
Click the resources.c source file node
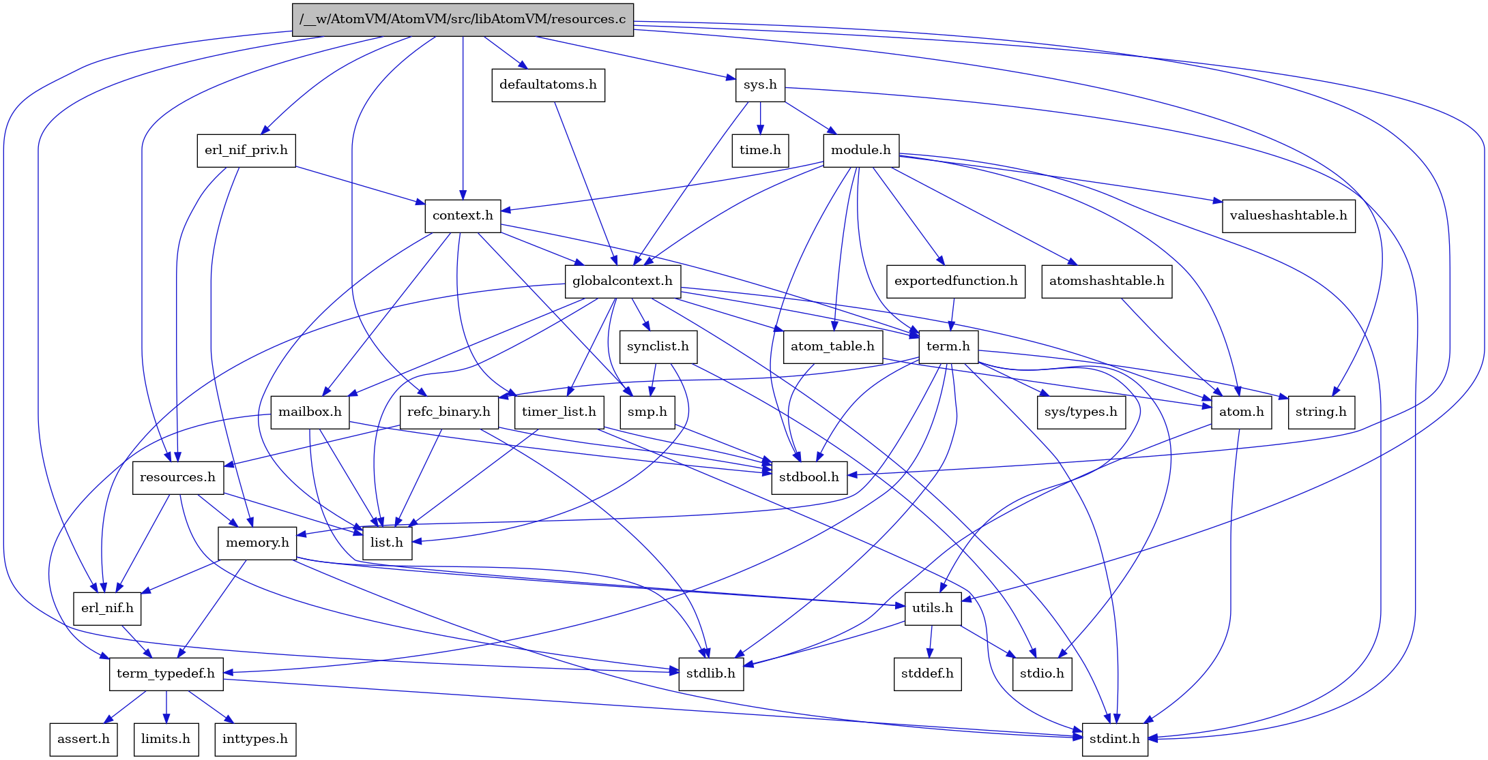(462, 19)
